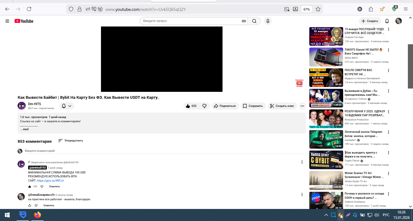The height and width of the screenshot is (221, 413).
Task: Open the Упорядочить comments sort menu
Action: (70, 141)
